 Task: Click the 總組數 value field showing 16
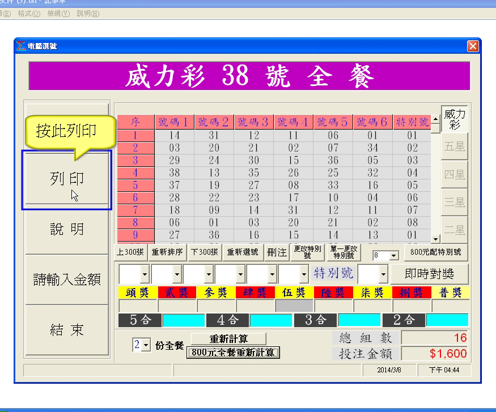click(x=435, y=338)
